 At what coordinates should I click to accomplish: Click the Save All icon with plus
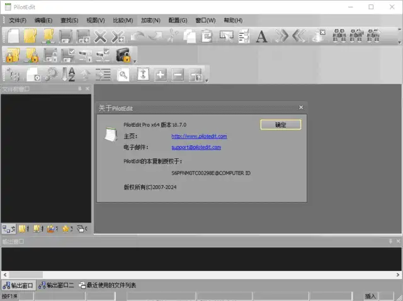tap(83, 36)
